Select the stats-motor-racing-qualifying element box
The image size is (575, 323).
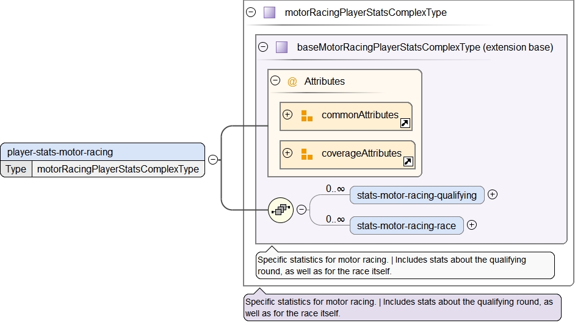pyautogui.click(x=416, y=195)
